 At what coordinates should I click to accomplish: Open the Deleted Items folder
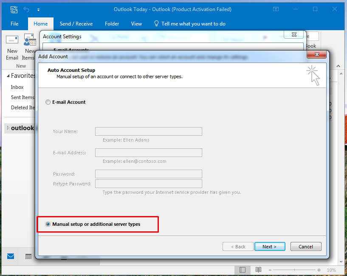click(x=23, y=108)
